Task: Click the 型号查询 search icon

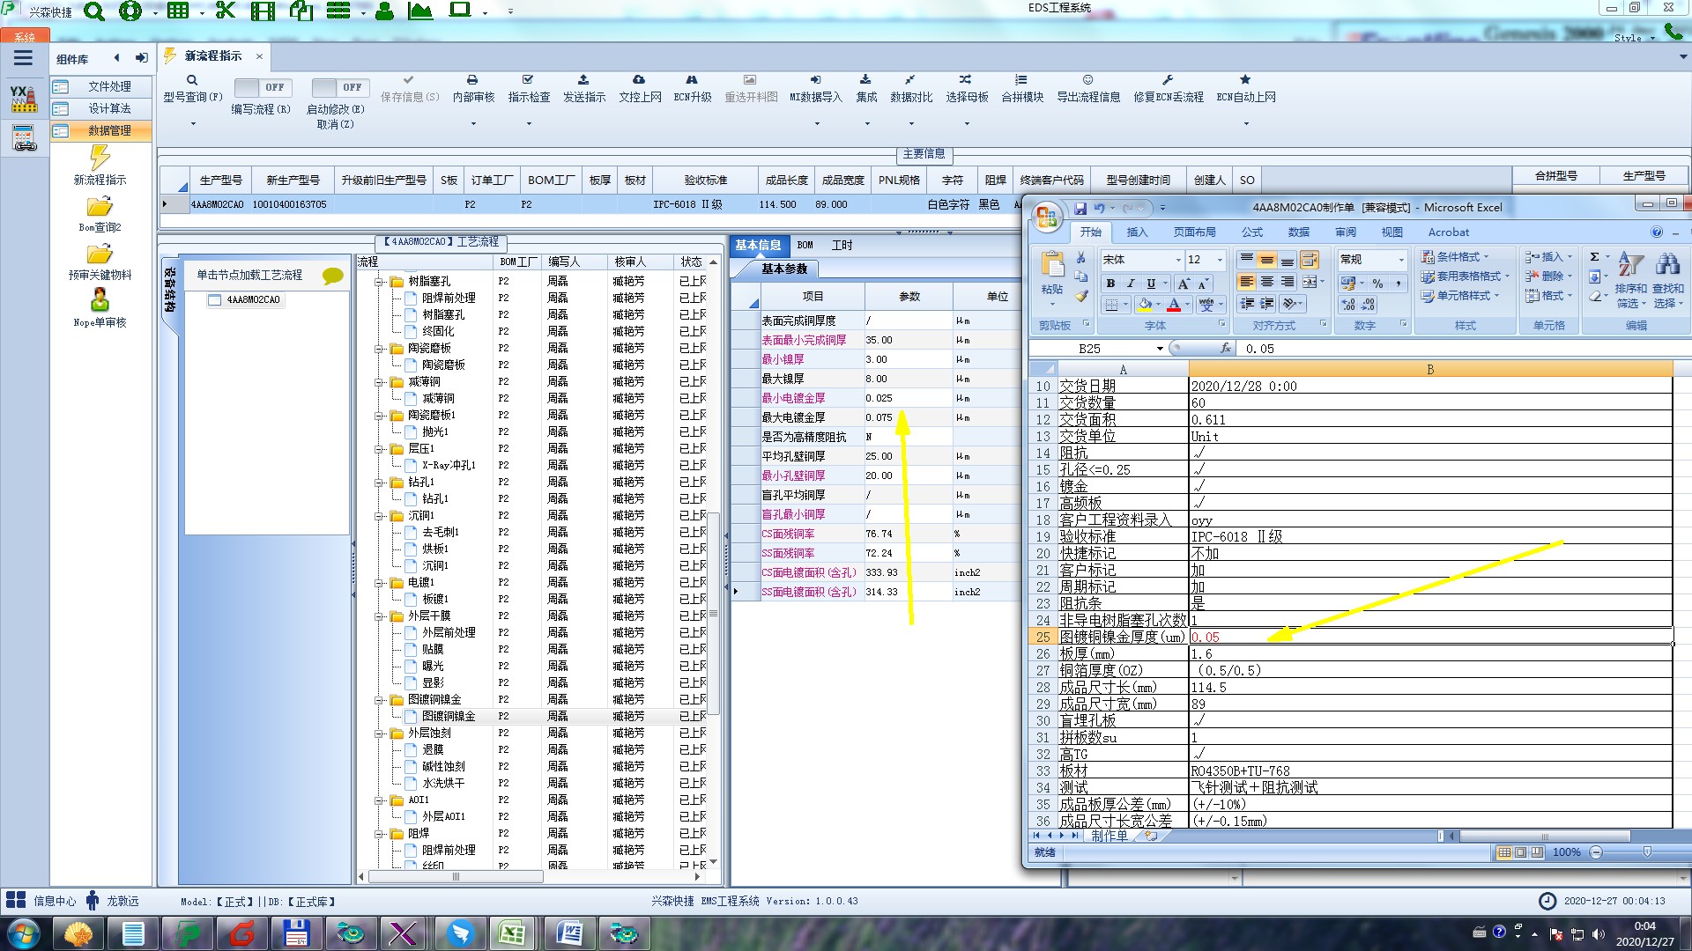Action: tap(192, 80)
